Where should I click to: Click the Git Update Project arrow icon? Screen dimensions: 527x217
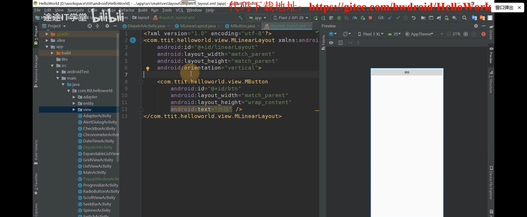[x=390, y=18]
